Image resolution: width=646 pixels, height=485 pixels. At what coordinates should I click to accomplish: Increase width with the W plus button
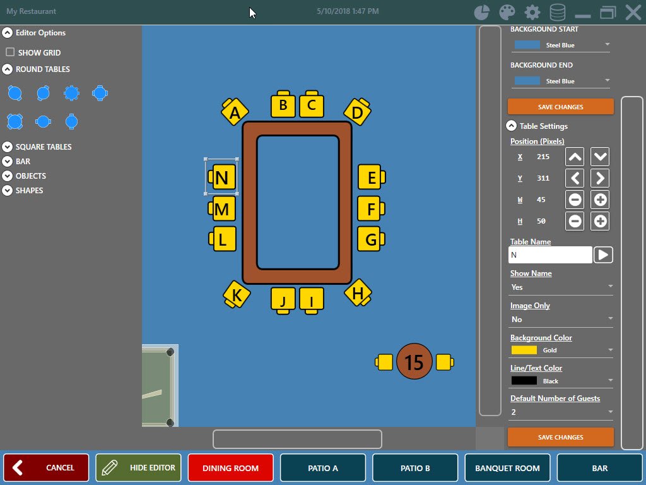600,200
